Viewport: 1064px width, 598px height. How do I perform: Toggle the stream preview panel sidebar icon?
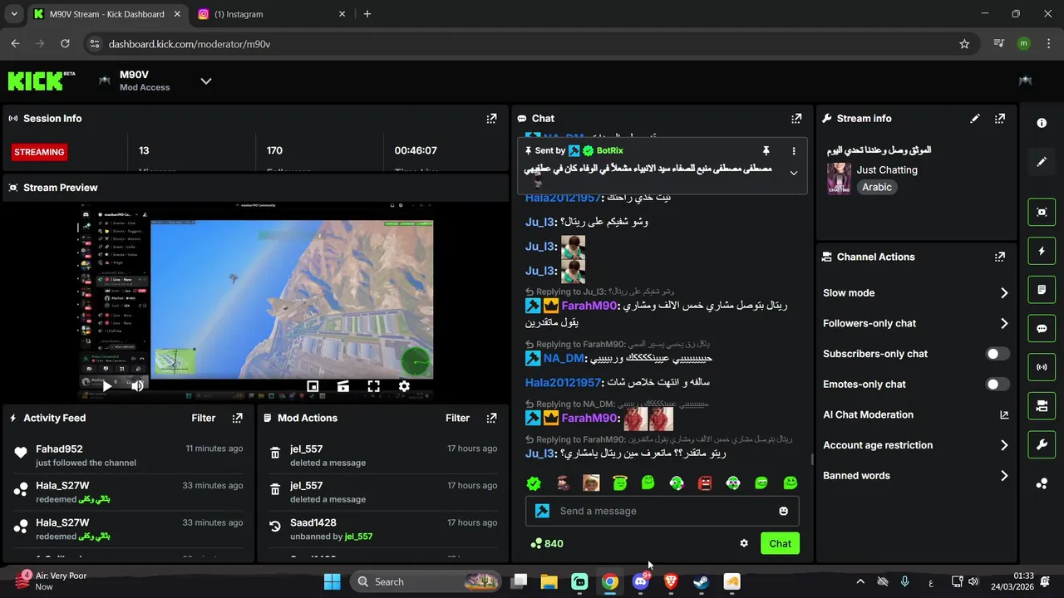coord(1042,212)
